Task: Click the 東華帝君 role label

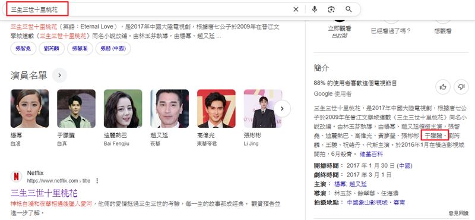Action: tap(207, 143)
